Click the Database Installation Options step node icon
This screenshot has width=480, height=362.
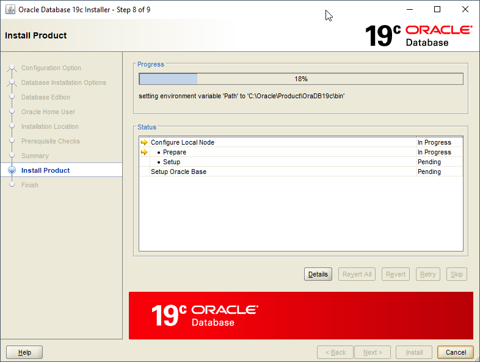[x=12, y=82]
